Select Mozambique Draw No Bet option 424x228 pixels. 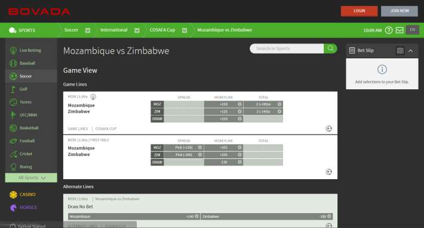click(x=134, y=217)
